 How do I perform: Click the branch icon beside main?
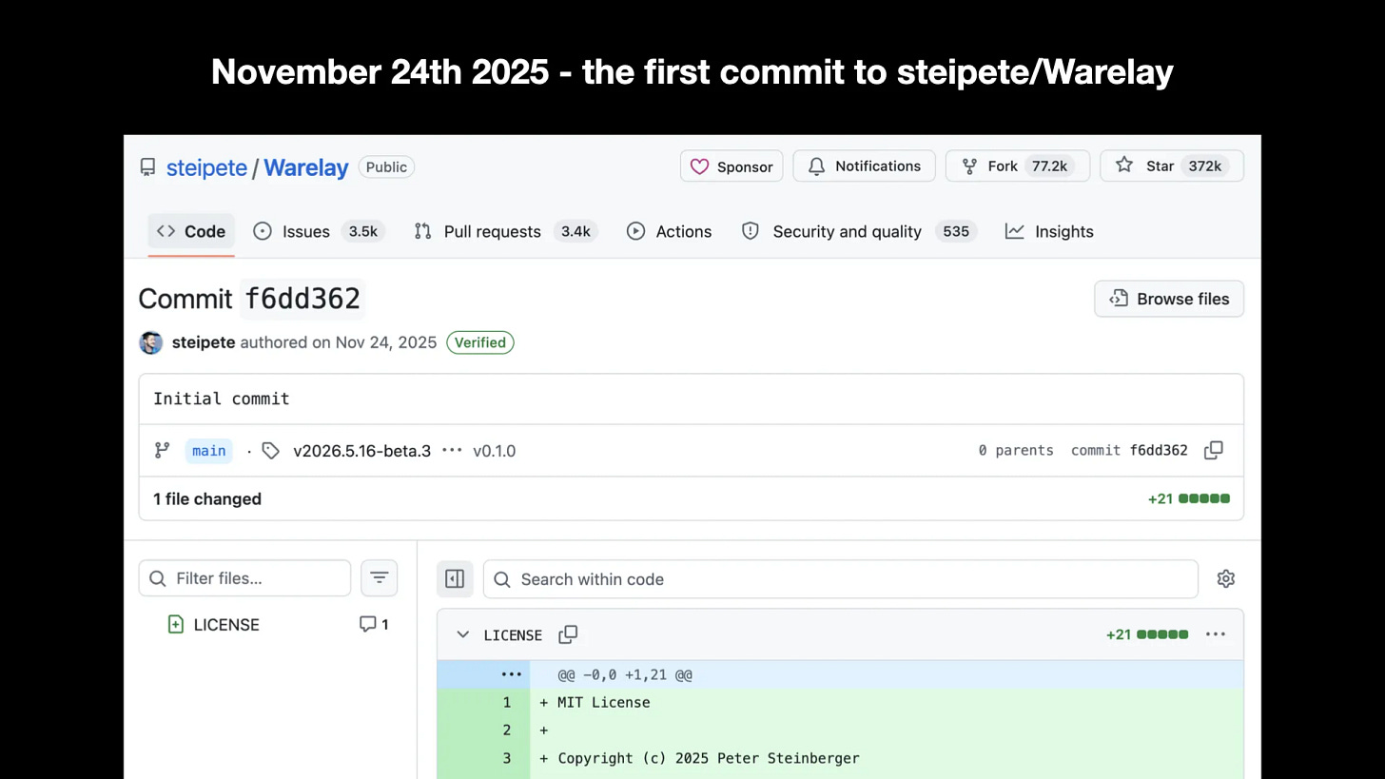point(162,451)
